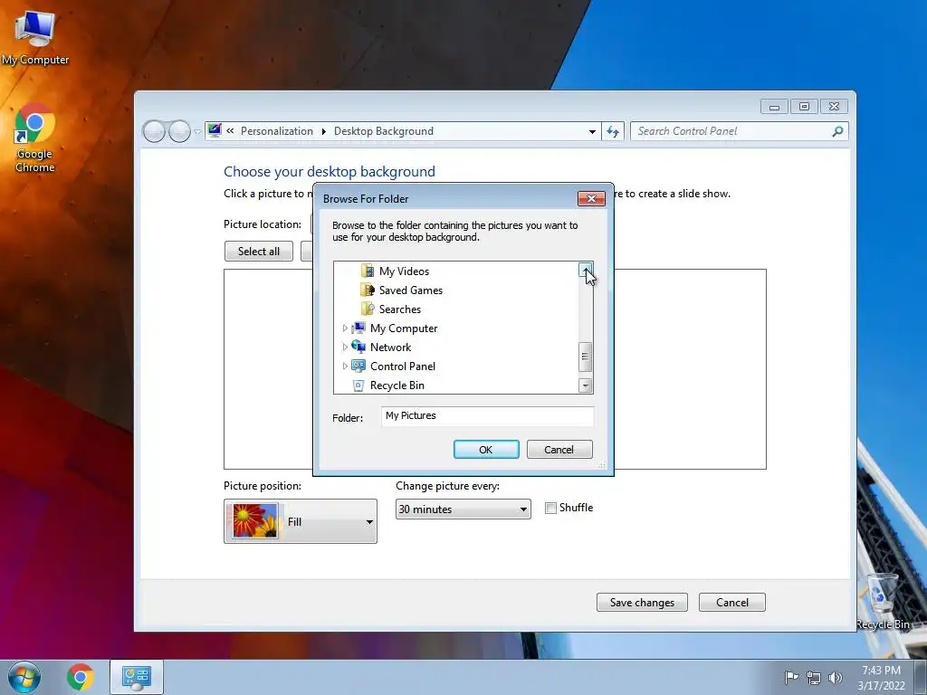This screenshot has height=695, width=927.
Task: Go back using the back arrow
Action: [154, 131]
